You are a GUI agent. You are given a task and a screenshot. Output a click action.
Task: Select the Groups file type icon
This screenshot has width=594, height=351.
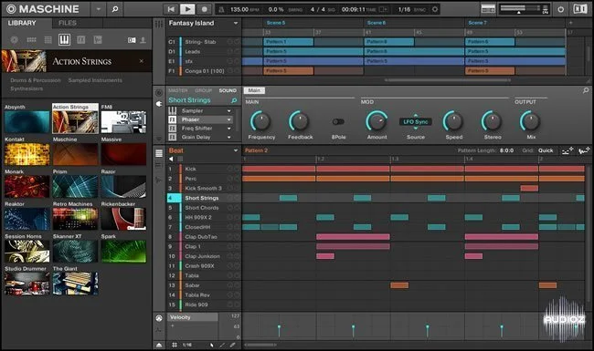point(31,40)
